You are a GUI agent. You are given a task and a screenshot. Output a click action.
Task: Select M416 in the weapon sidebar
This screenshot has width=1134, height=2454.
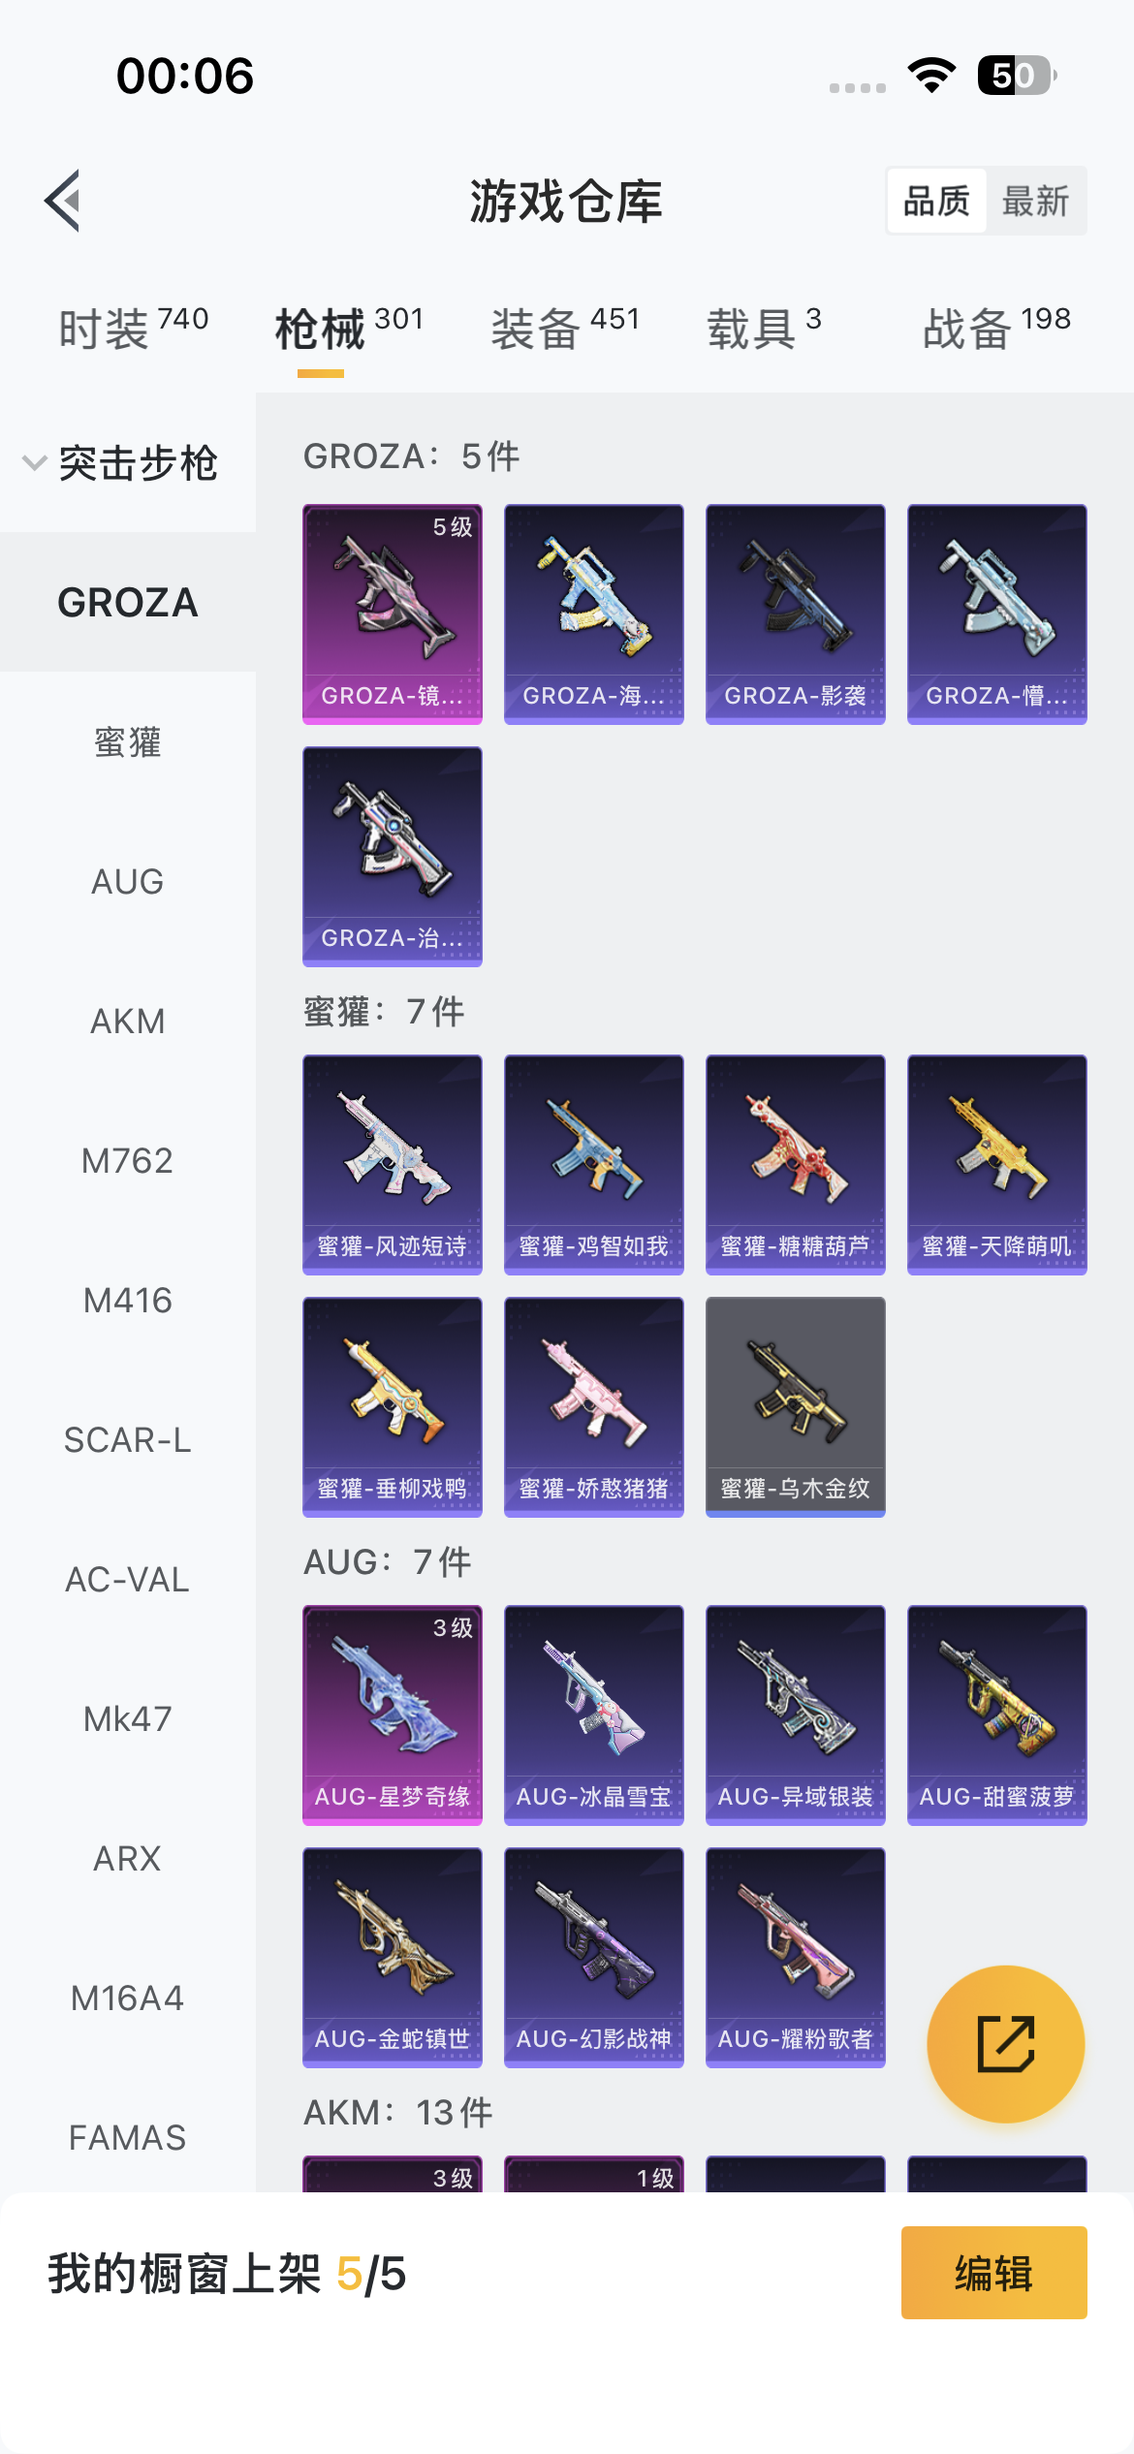tap(128, 1300)
